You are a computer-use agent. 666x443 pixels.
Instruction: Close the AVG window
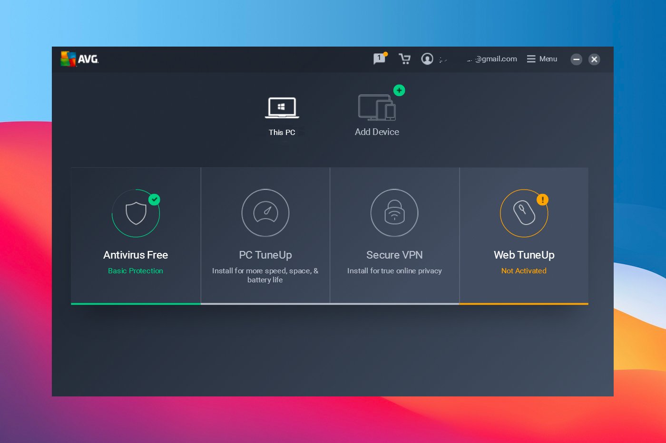click(594, 59)
